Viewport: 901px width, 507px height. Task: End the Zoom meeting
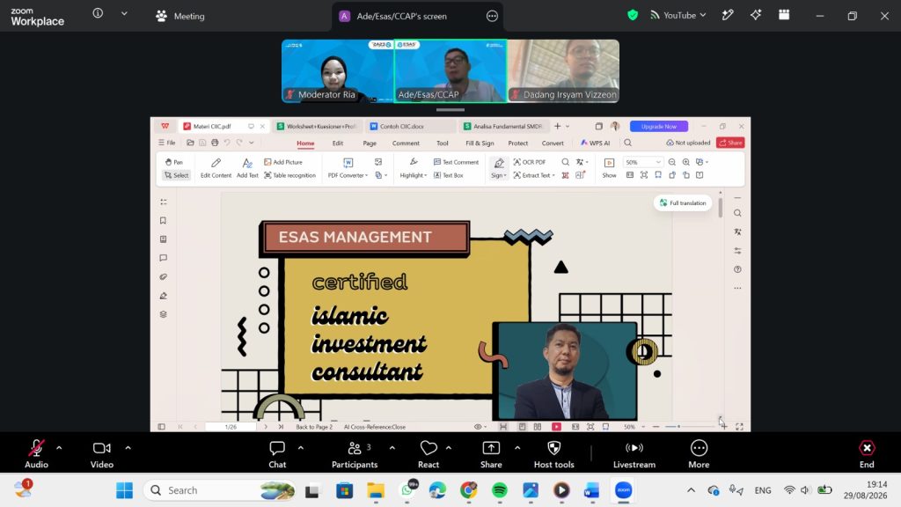coord(867,453)
